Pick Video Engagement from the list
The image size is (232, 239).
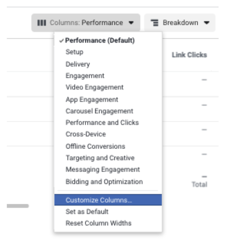(108, 87)
